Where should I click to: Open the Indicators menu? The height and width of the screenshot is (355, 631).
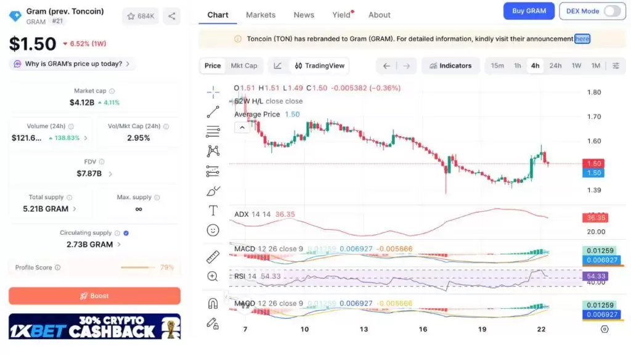click(450, 65)
